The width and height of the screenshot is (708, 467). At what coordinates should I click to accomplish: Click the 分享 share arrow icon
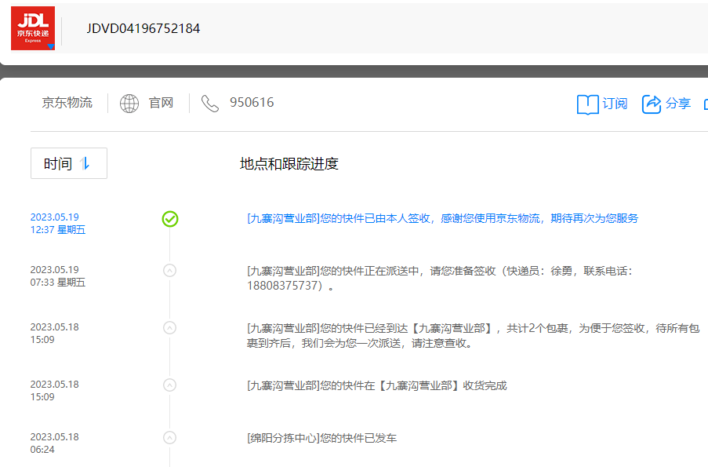tap(651, 104)
